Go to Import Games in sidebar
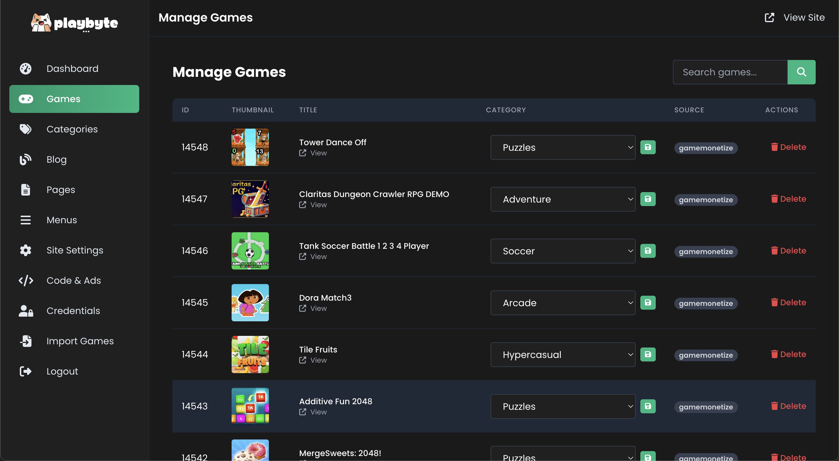The image size is (839, 461). pos(80,341)
